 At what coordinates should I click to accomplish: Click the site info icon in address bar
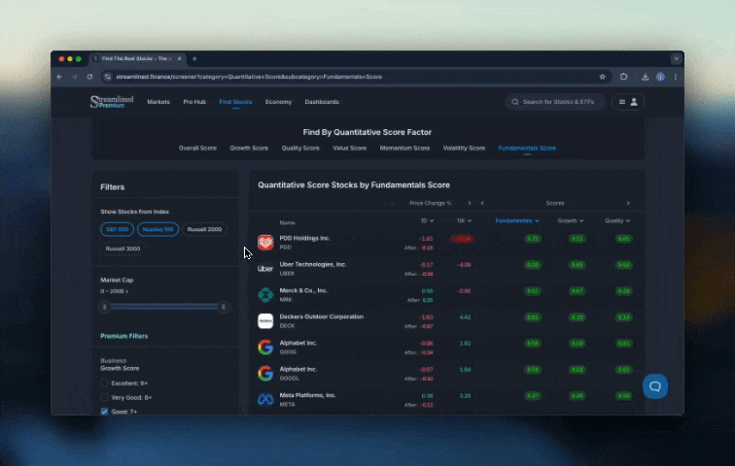108,77
